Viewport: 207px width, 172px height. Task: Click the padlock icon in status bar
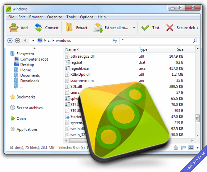[x=176, y=147]
